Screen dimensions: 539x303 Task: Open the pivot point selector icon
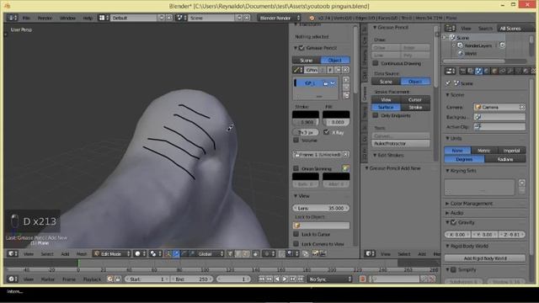tap(155, 254)
